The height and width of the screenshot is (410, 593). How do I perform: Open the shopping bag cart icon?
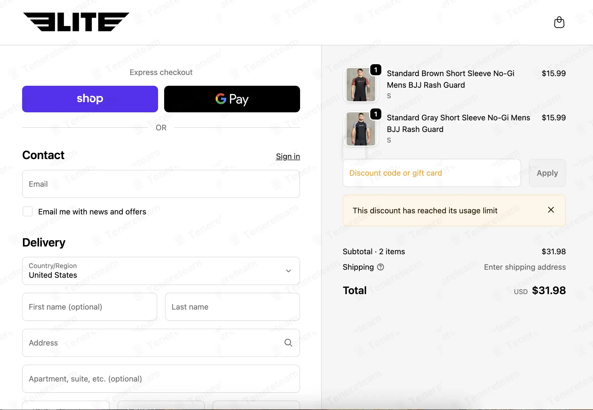[x=559, y=22]
